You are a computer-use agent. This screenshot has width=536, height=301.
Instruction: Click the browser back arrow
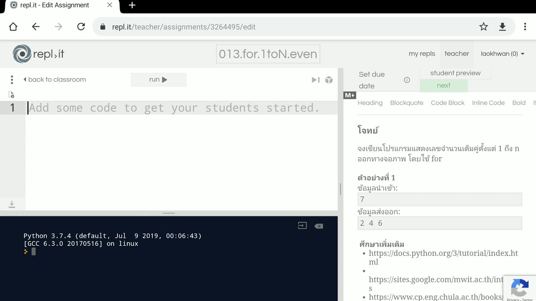tap(36, 27)
